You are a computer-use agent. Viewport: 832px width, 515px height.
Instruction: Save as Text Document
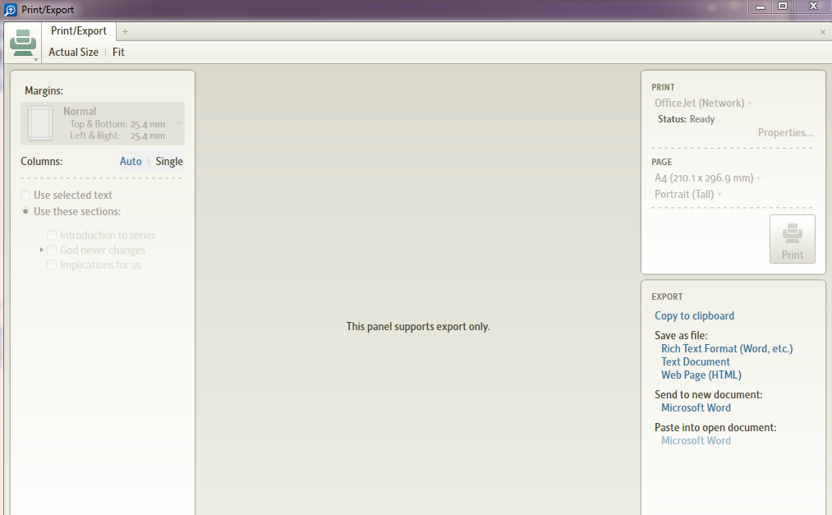click(695, 361)
